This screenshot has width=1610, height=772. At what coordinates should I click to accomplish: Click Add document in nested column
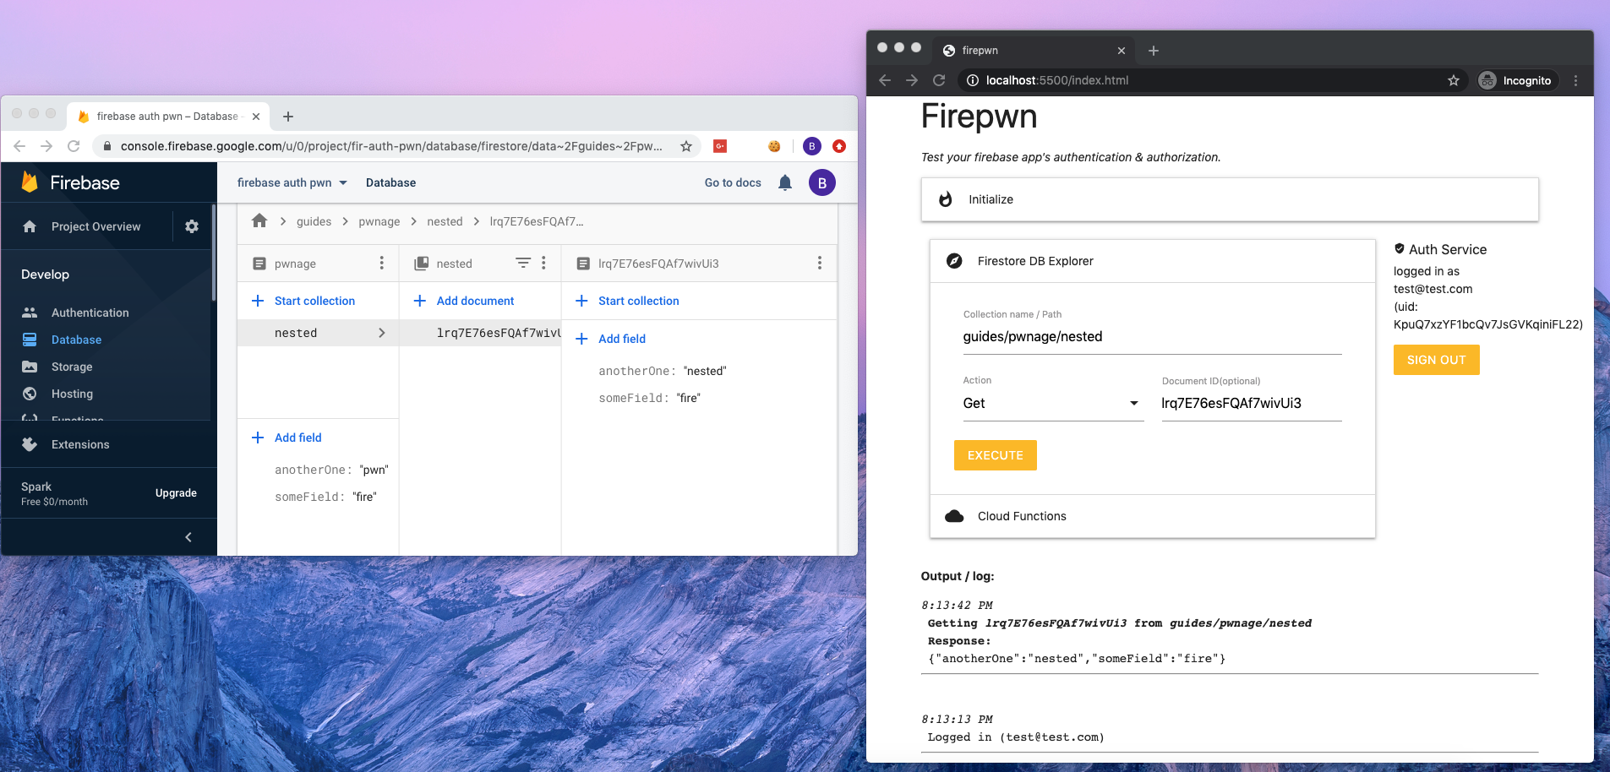pyautogui.click(x=464, y=301)
